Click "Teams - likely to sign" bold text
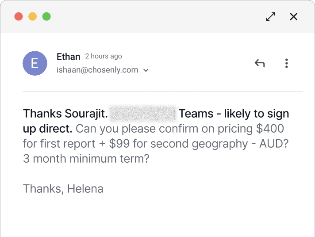The width and height of the screenshot is (315, 237). click(234, 114)
